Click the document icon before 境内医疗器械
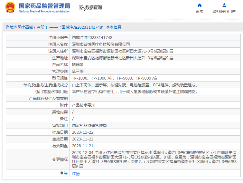The height and width of the screenshot is (183, 243). (8, 27)
